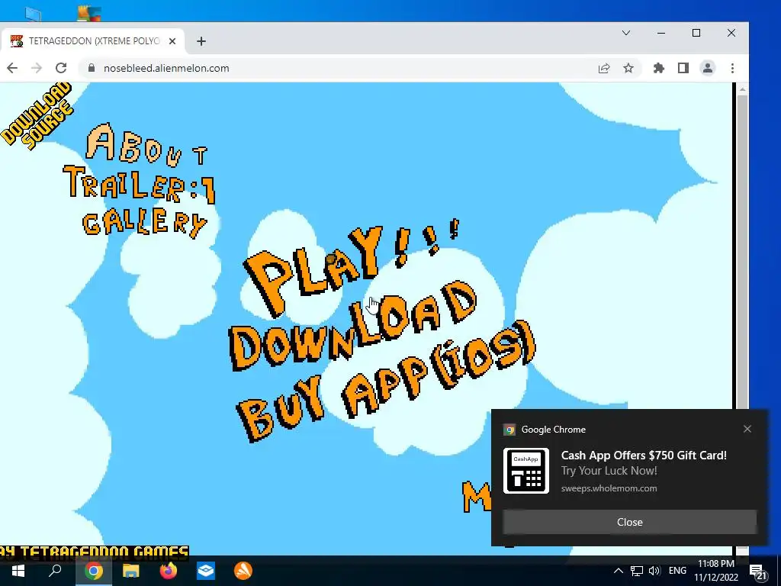Click the Tetrageddon Games bottom banner

(x=94, y=551)
